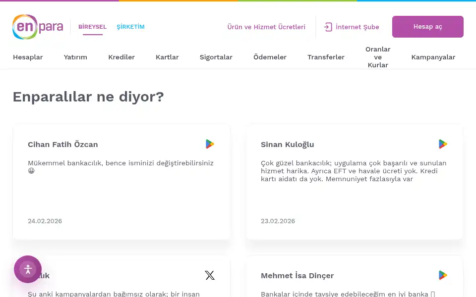Click Google Play icon on Sinan Kuloğlu card
The height and width of the screenshot is (297, 476).
[443, 144]
